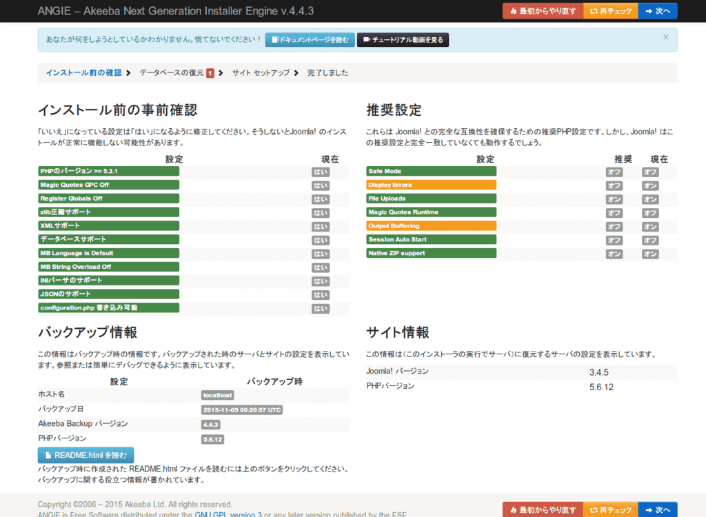706x517 pixels.
Task: Open the ドキュメントページを読む documentation button
Action: (x=310, y=40)
